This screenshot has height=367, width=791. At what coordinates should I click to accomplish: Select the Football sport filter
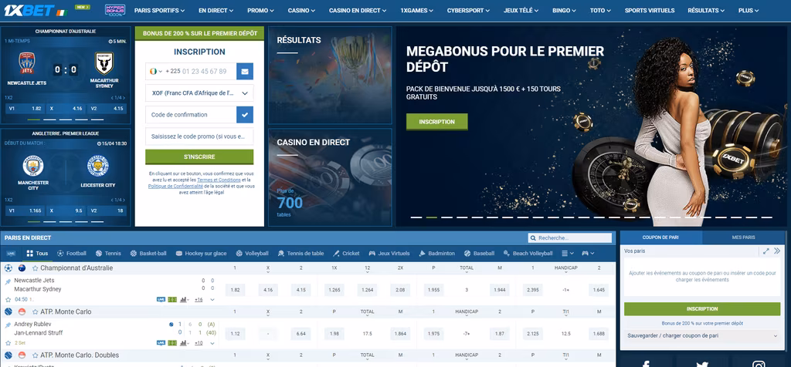[x=72, y=253]
